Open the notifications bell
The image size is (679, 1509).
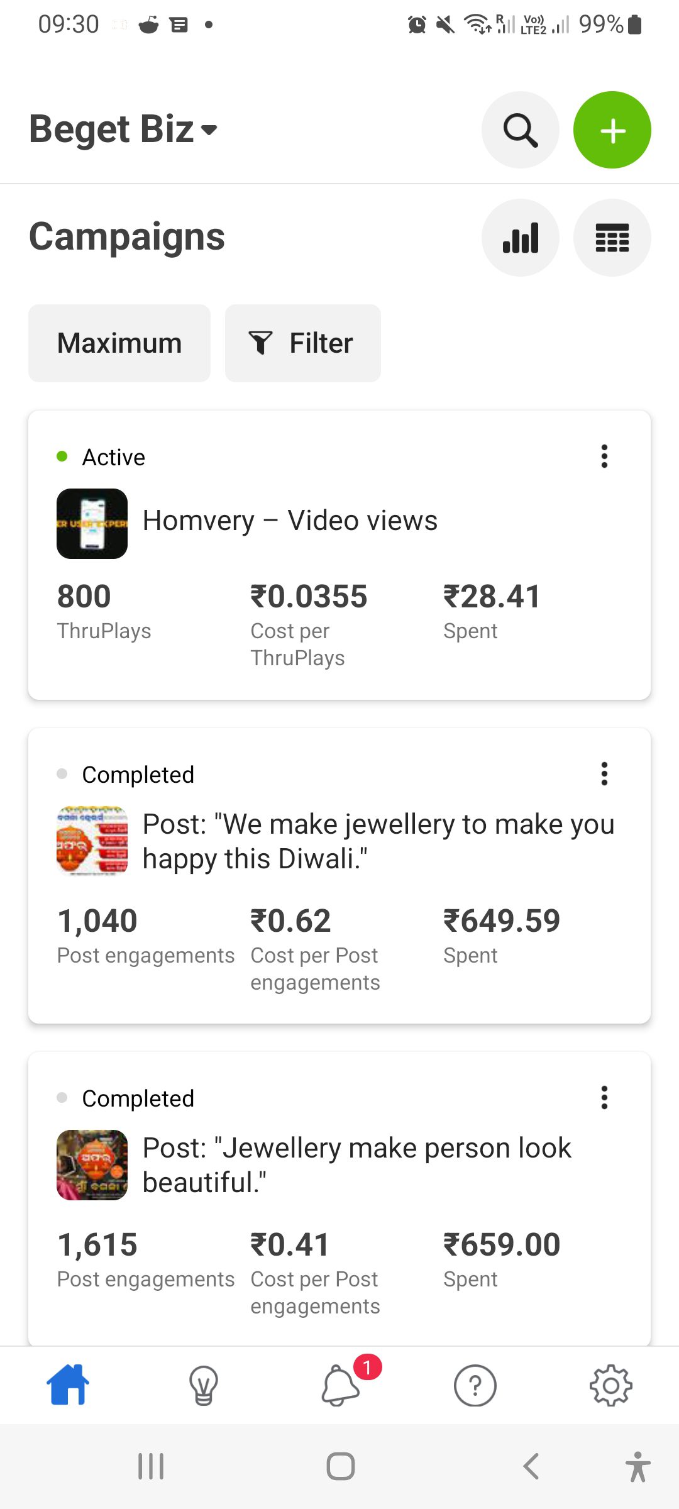[341, 1385]
